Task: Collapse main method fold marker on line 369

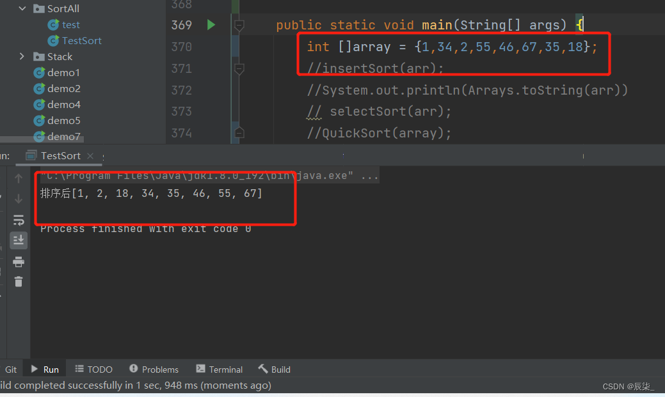Action: click(239, 26)
